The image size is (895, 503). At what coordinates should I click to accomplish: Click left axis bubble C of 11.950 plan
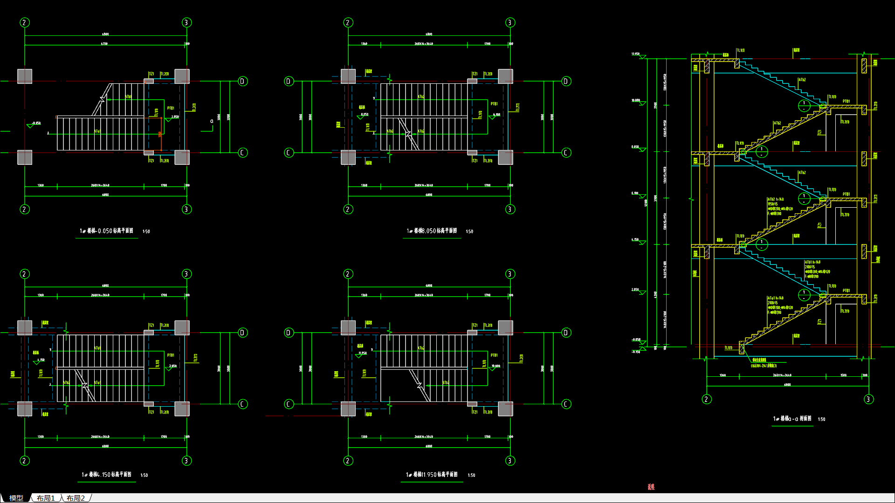tap(289, 404)
